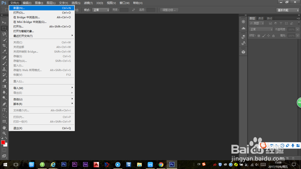Select the Path Selection tool

click(4, 116)
